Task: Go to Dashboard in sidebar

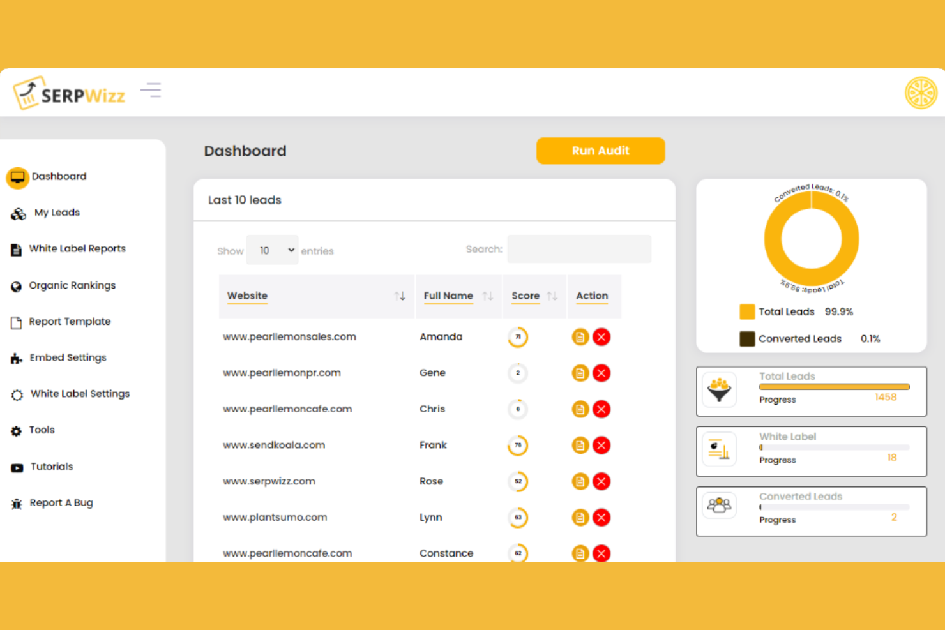Action: click(59, 177)
